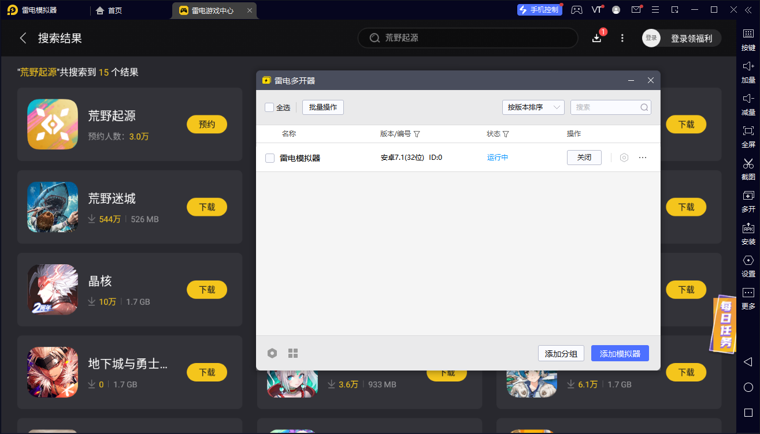The width and height of the screenshot is (760, 434).
Task: Open settings hexagon for 雷电模拟器 row
Action: [x=624, y=158]
